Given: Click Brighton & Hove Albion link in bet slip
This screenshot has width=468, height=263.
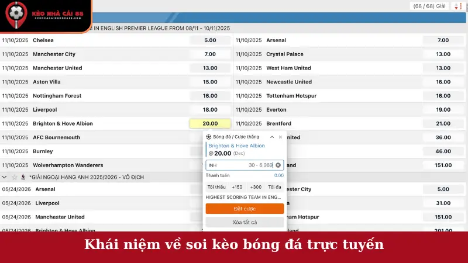Looking at the screenshot, I should 237,146.
